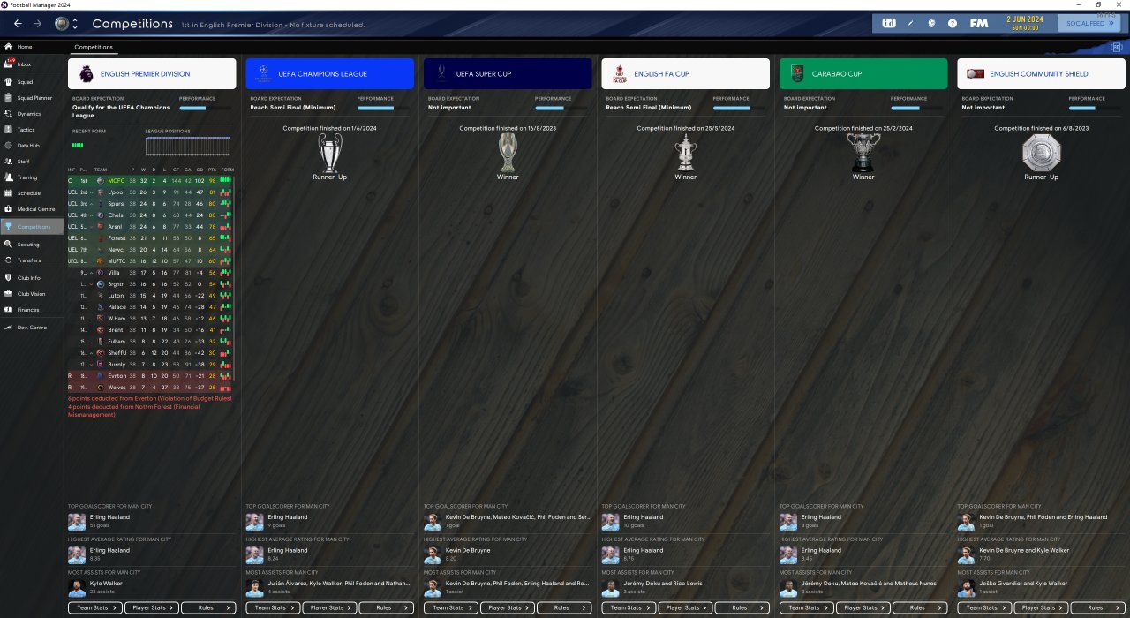Select the Competitions tab
This screenshot has width=1130, height=618.
click(93, 47)
